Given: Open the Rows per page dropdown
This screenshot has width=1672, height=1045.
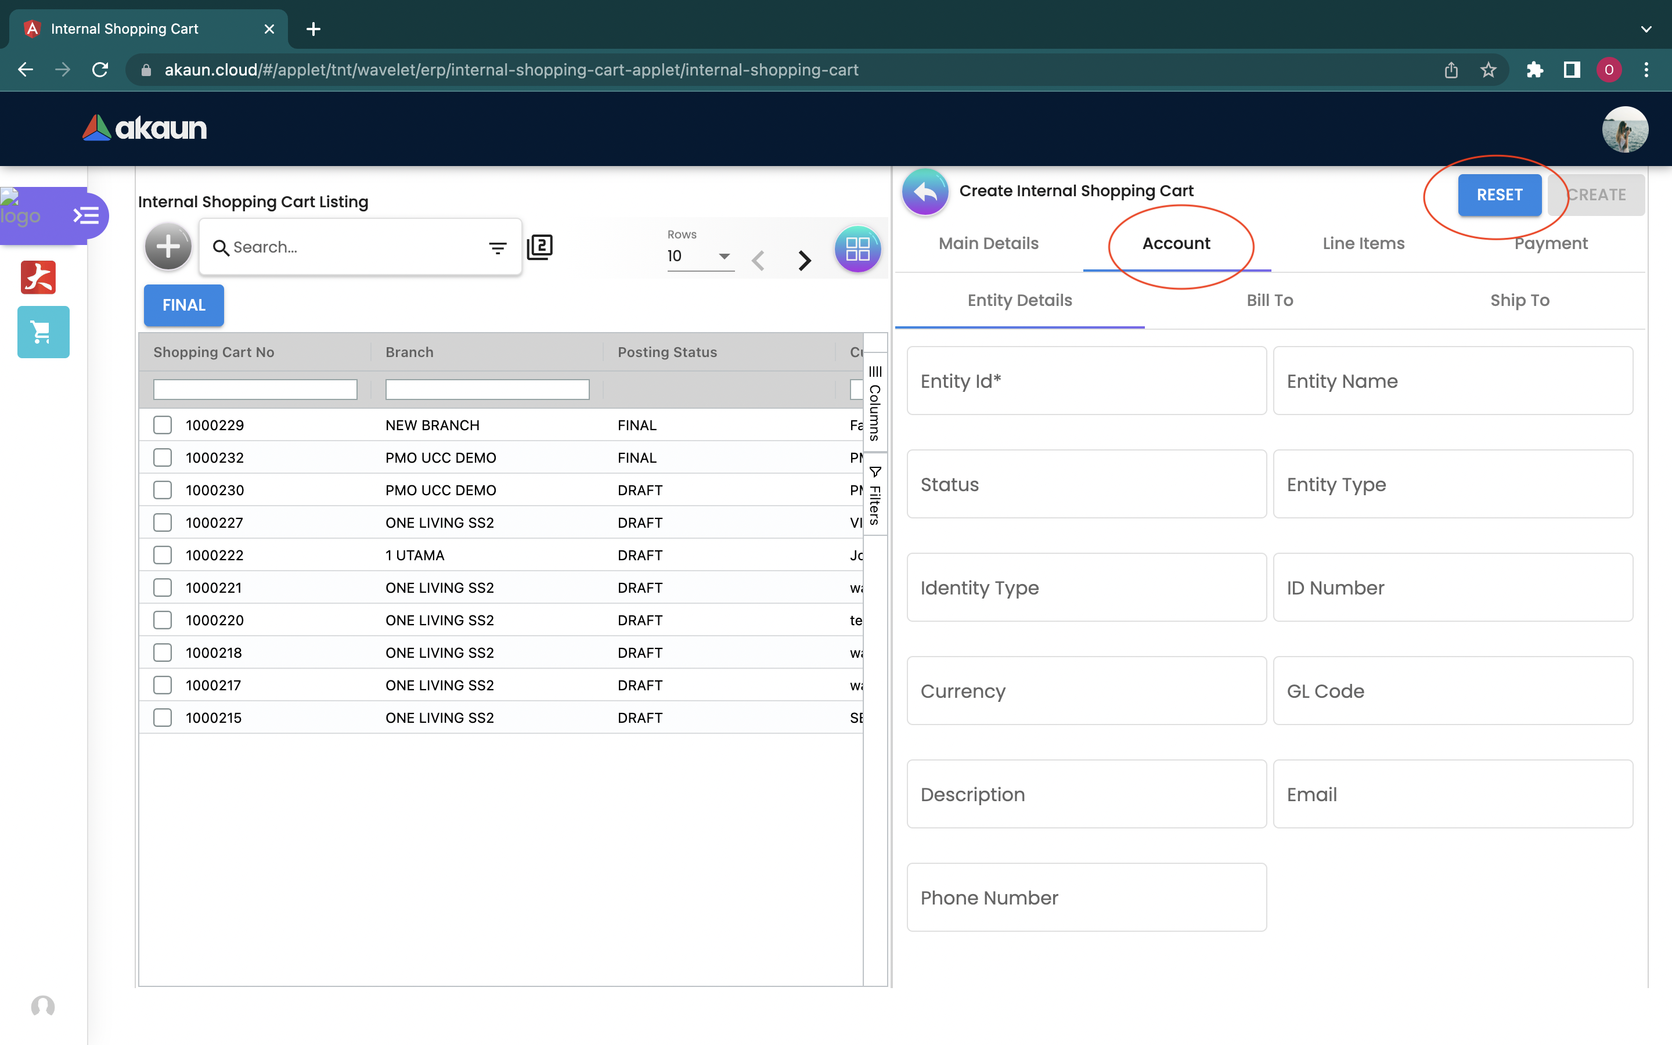Looking at the screenshot, I should point(699,257).
